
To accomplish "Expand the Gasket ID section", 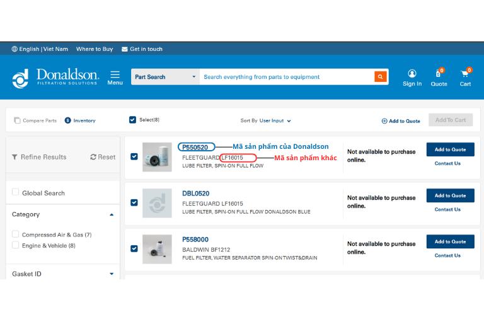I will click(112, 274).
